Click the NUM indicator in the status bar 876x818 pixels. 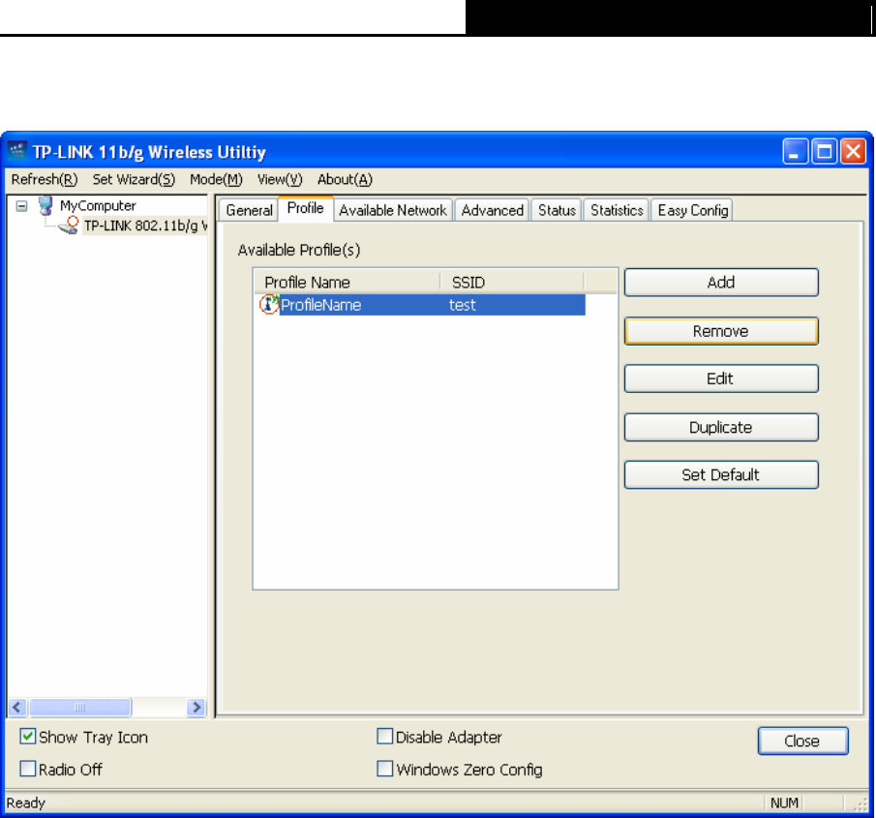coord(784,803)
